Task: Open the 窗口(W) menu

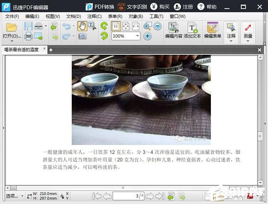Action: point(177,16)
